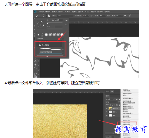Open brush picker gear settings icon
149x138 pixels.
tap(66, 20)
